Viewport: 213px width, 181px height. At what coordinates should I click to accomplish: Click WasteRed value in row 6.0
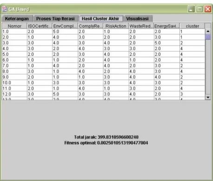point(141,60)
